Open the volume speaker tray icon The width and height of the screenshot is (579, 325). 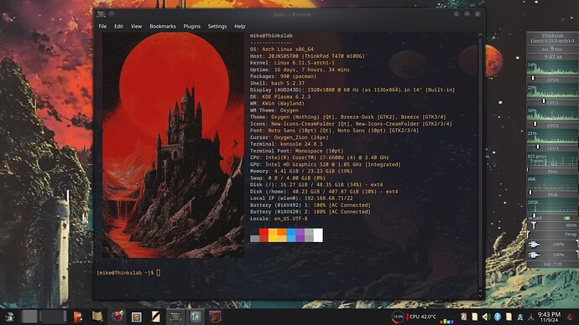(486, 317)
